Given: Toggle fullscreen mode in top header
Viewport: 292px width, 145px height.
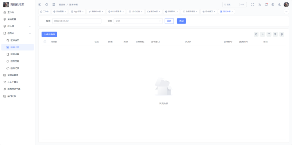Looking at the screenshot, I should coord(253,5).
